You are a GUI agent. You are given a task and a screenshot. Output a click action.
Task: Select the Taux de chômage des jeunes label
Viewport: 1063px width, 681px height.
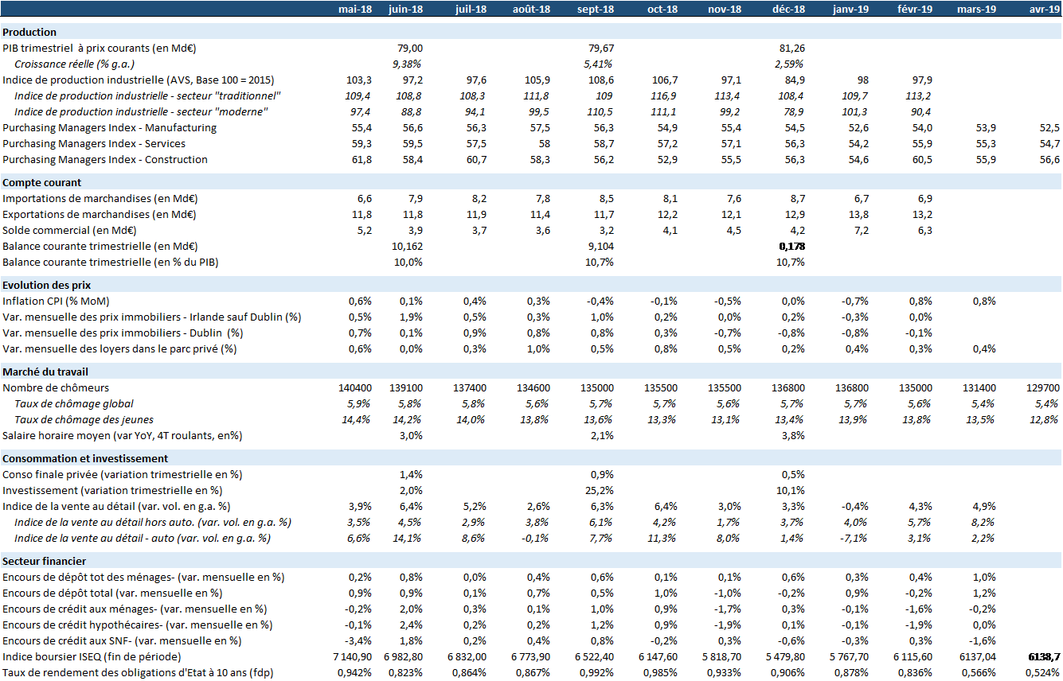pyautogui.click(x=84, y=419)
